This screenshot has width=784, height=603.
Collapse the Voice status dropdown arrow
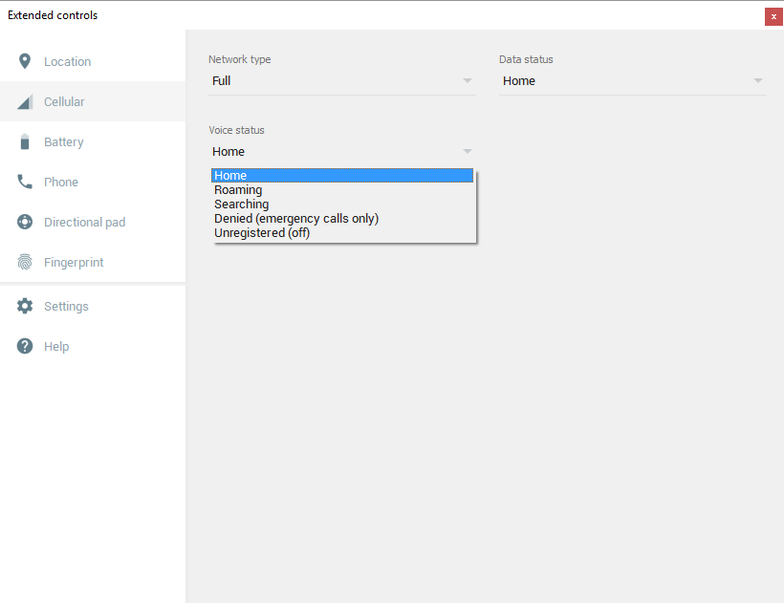tap(468, 152)
